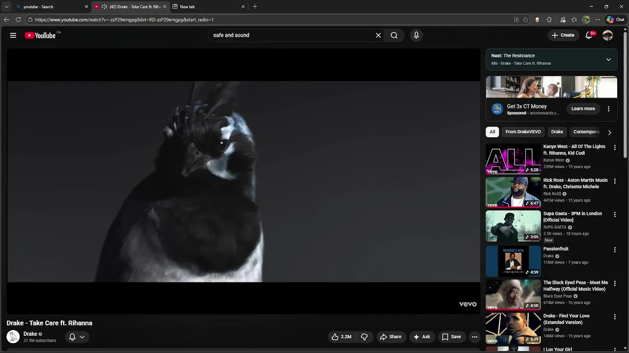Open Drake's channel avatar
The width and height of the screenshot is (629, 353).
point(13,337)
